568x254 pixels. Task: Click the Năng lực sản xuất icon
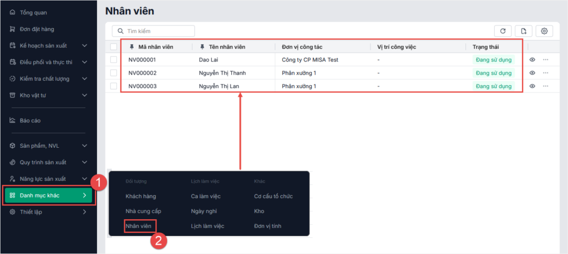click(12, 179)
